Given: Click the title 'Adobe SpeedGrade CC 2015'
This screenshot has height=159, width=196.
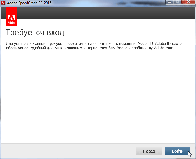Looking at the screenshot, I should coord(29,3).
